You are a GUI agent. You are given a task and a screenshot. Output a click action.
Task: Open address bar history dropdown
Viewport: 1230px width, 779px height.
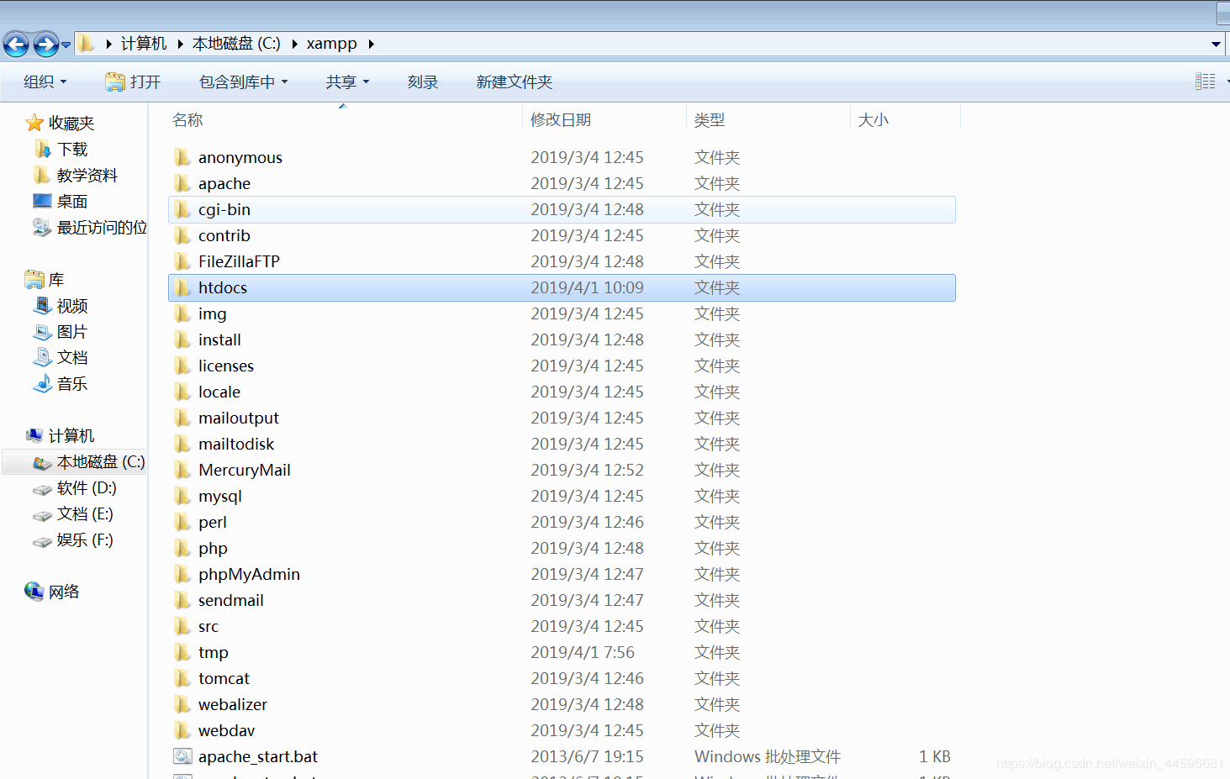coord(1216,44)
